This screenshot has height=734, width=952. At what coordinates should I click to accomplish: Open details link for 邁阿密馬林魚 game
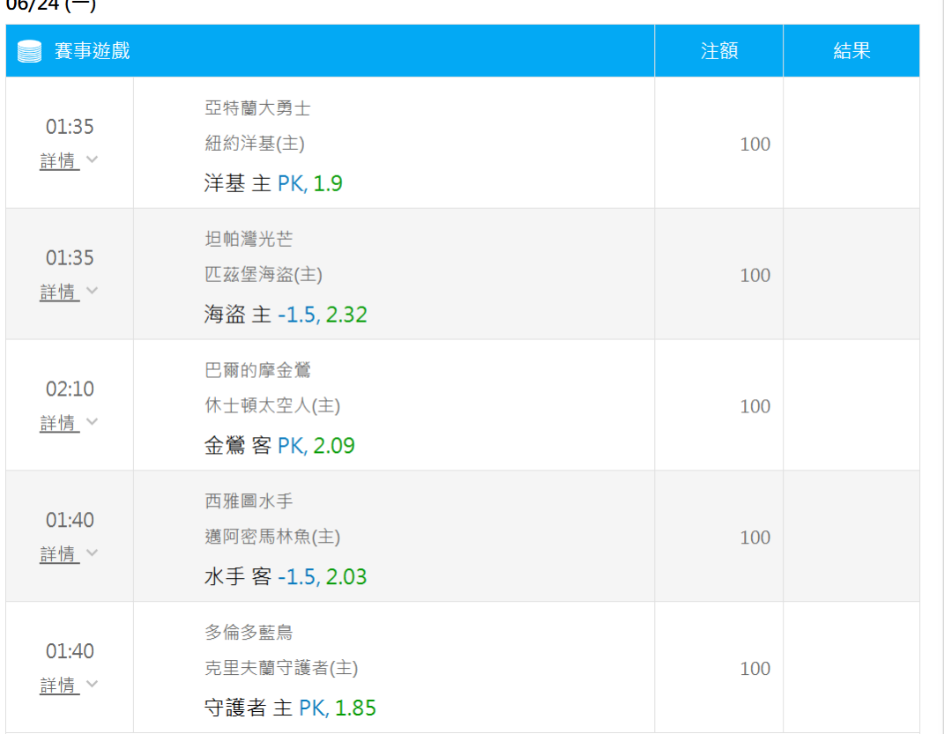pyautogui.click(x=60, y=554)
